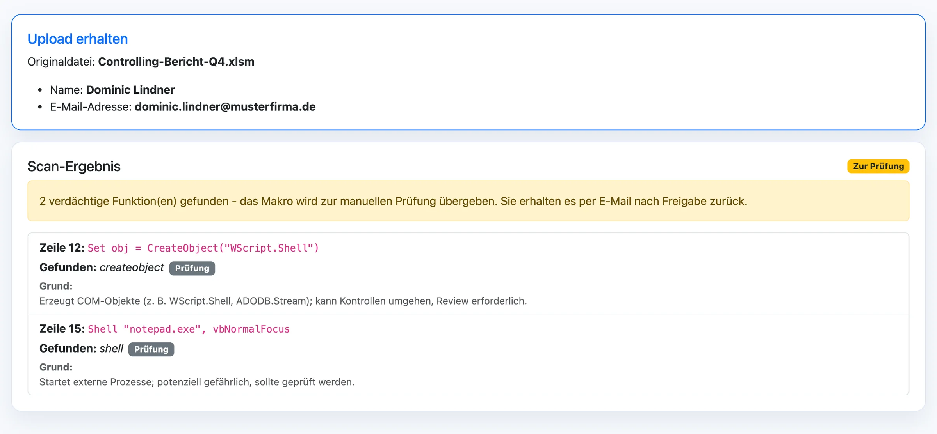Click the email dominic.lindner@musterfirma.de
937x434 pixels.
tap(225, 106)
